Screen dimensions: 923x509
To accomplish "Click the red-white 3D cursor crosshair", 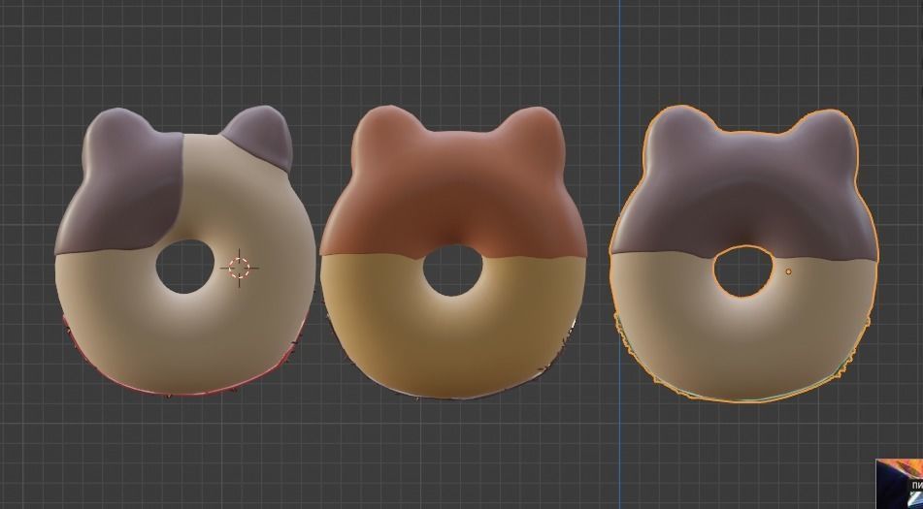I will tap(239, 268).
